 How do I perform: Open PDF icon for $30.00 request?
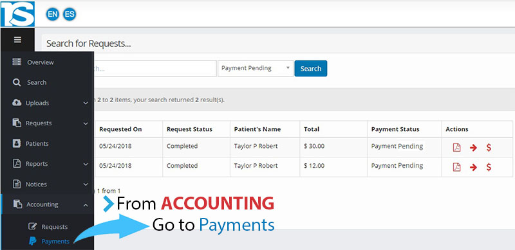click(456, 147)
